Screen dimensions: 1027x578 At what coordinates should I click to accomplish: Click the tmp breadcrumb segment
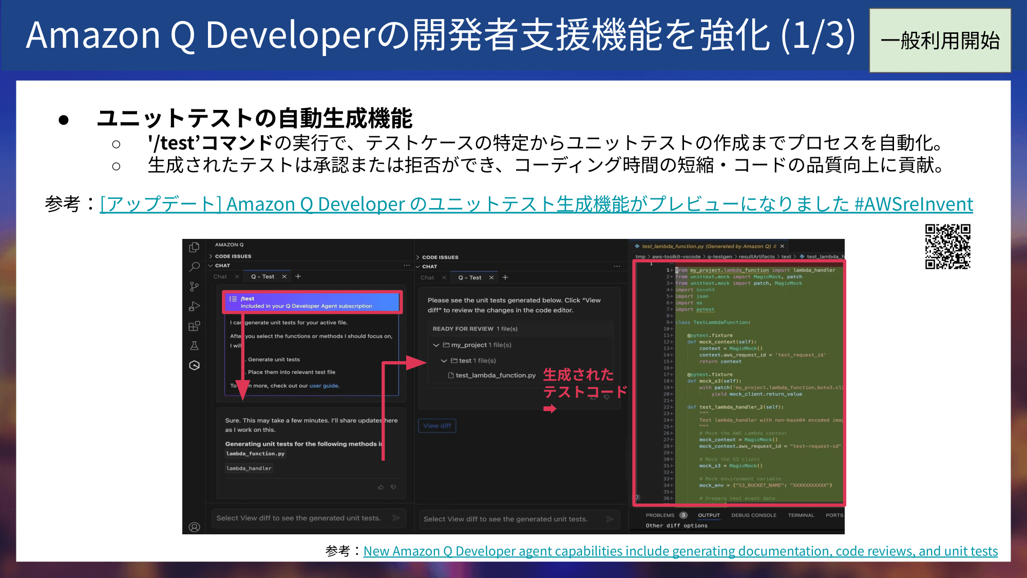pyautogui.click(x=640, y=256)
